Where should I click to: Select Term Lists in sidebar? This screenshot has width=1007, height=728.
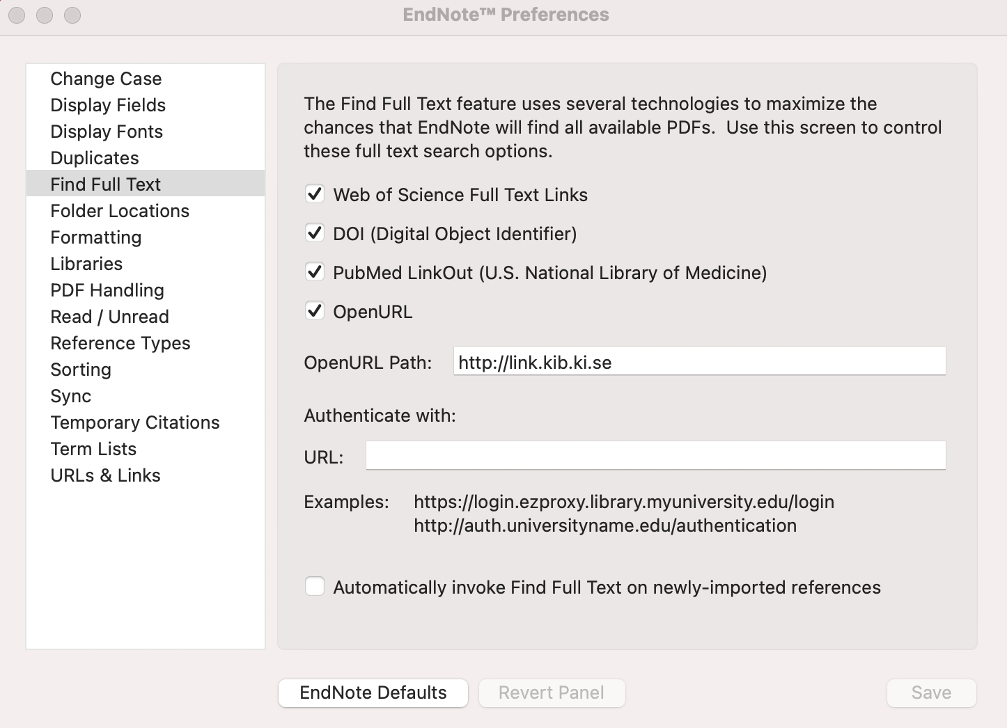(x=146, y=449)
